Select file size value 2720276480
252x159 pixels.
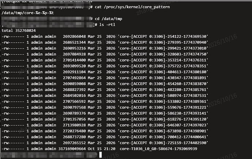pyautogui.click(x=74, y=131)
